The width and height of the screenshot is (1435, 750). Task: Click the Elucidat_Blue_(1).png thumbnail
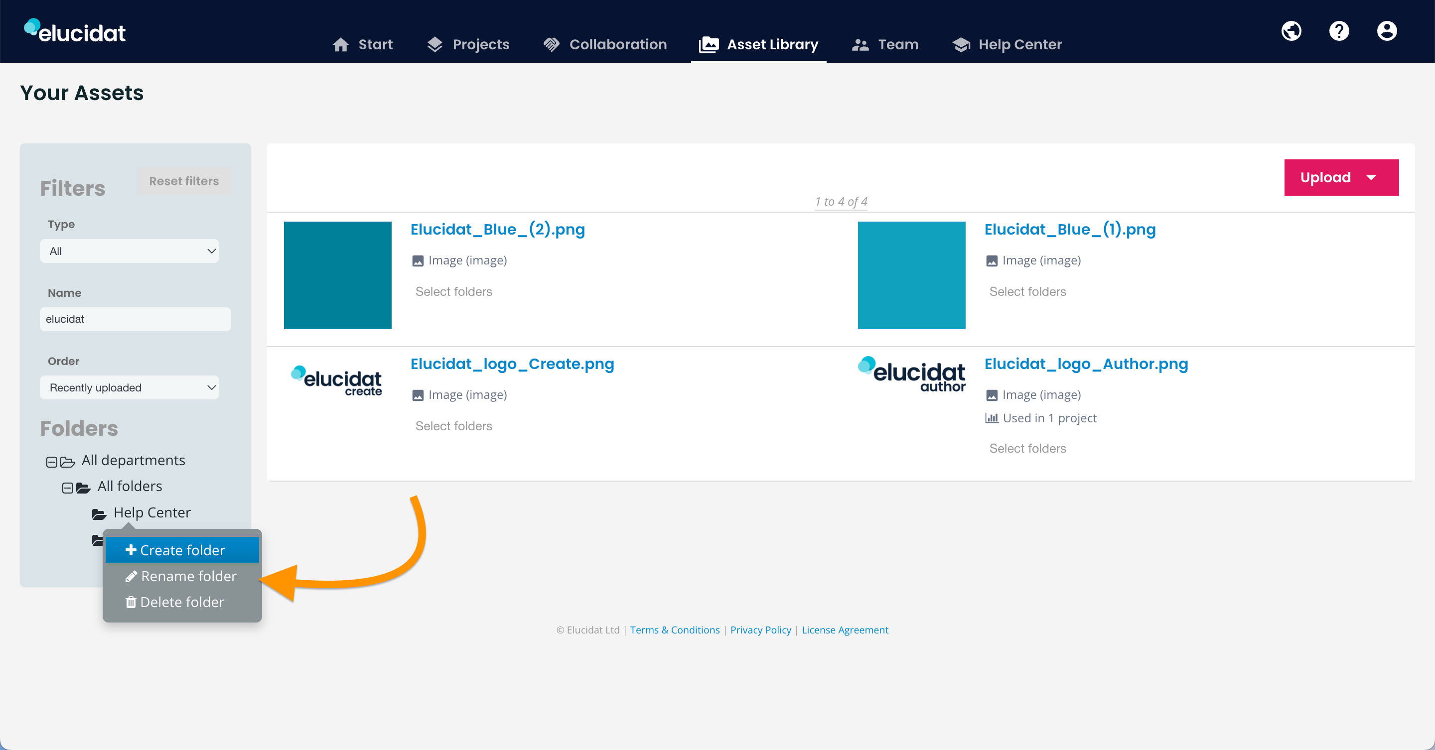point(911,275)
